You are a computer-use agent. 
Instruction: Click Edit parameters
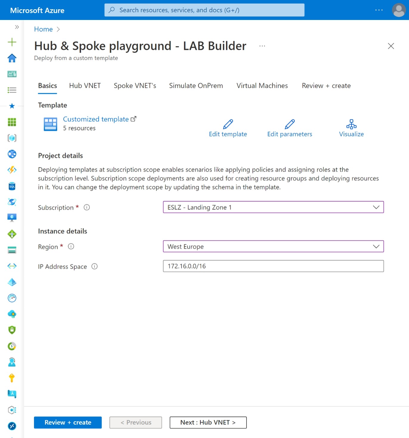tap(289, 128)
